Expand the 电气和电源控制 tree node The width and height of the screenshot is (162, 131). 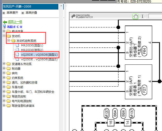pyautogui.click(x=4, y=101)
